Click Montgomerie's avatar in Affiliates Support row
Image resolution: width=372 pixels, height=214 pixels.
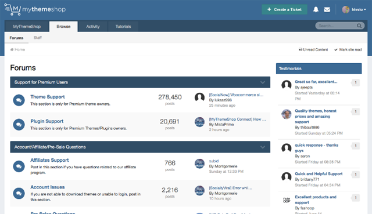[x=199, y=164]
